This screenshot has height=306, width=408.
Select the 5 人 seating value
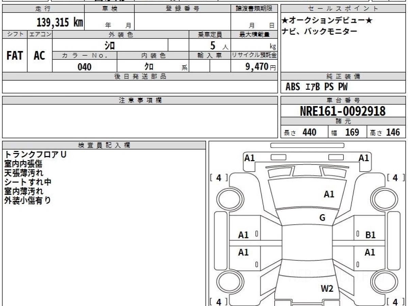click(x=219, y=45)
